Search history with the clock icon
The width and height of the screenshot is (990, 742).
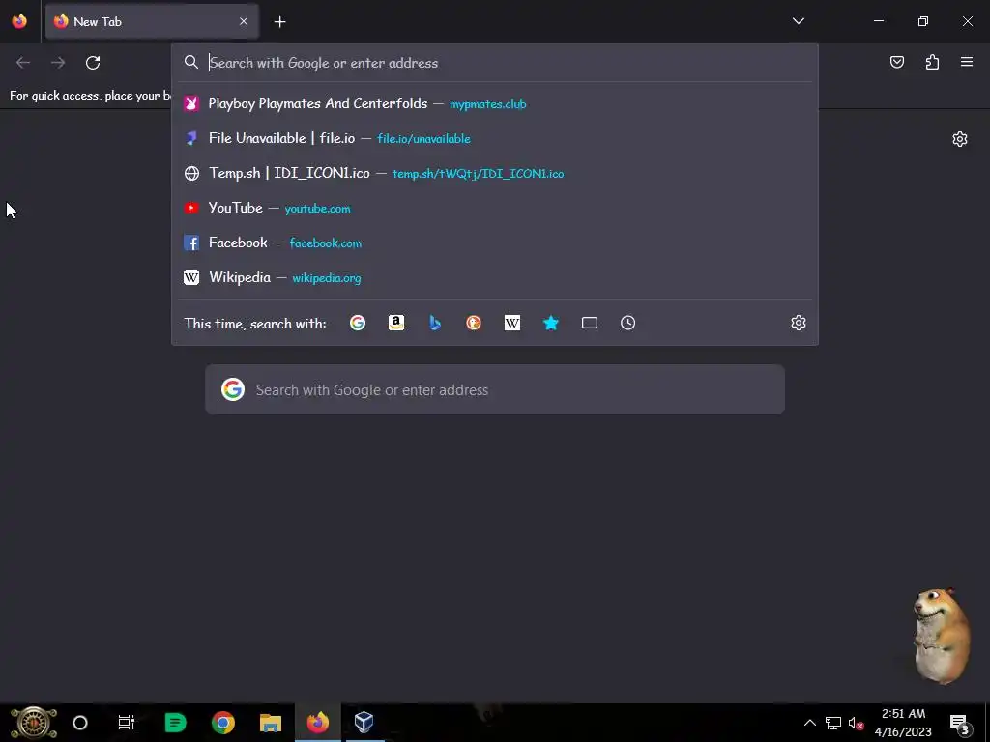tap(627, 323)
